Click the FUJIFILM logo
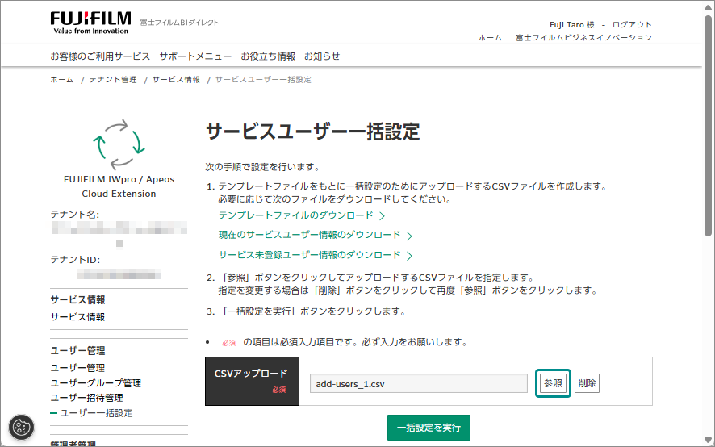 pyautogui.click(x=90, y=23)
